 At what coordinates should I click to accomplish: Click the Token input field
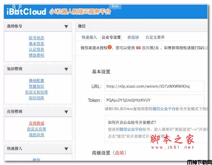tap(154, 100)
